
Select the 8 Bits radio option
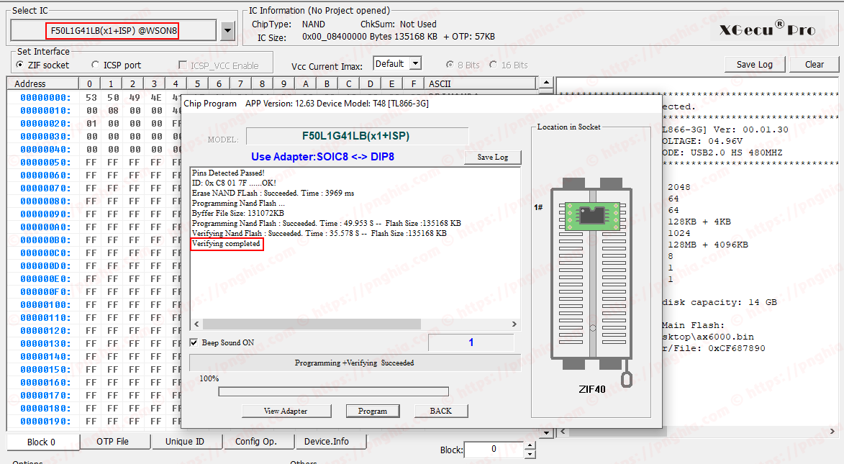pyautogui.click(x=450, y=65)
